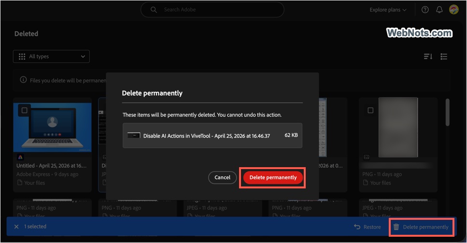Tick checkbox on the blurred PNG thumbnail
The image size is (467, 243).
[370, 110]
